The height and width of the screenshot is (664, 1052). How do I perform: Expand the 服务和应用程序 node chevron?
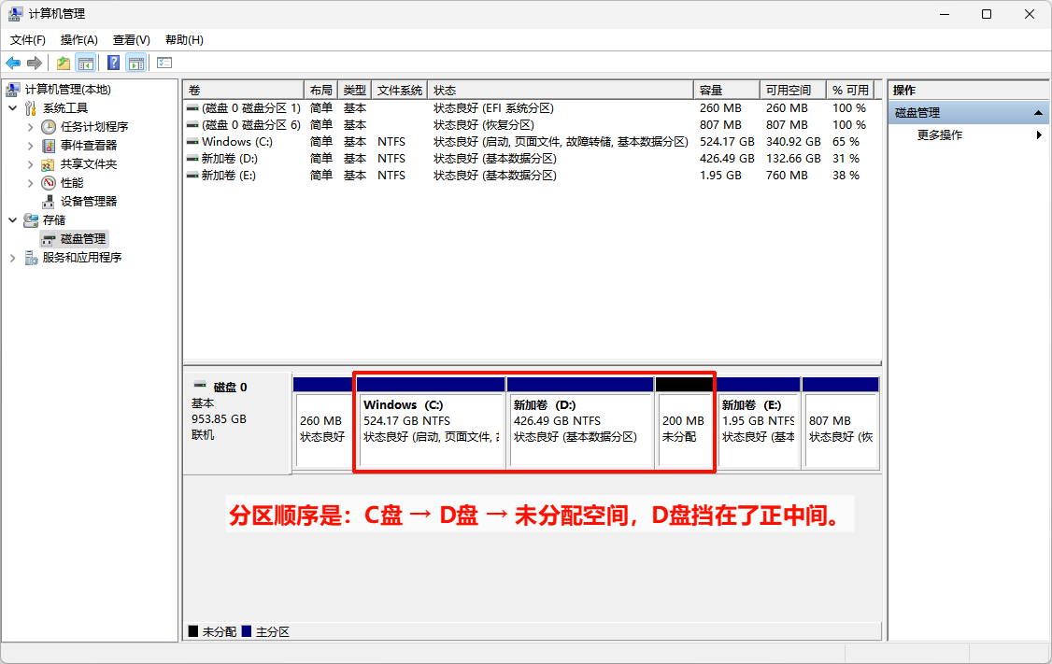[13, 258]
